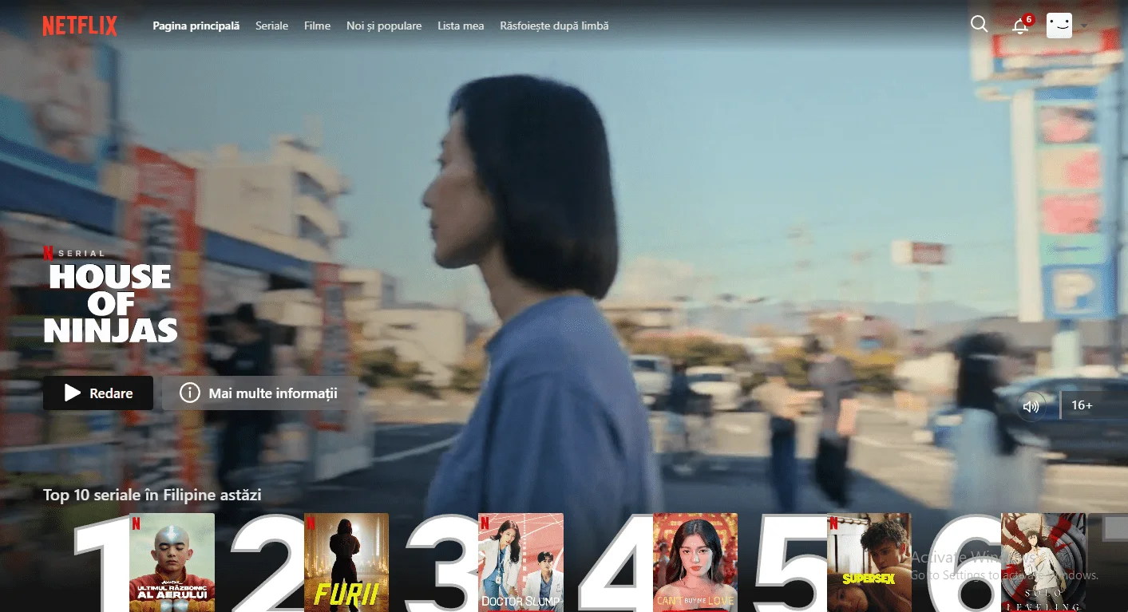Expand the profile menu caret
Viewport: 1128px width, 612px height.
tap(1083, 26)
